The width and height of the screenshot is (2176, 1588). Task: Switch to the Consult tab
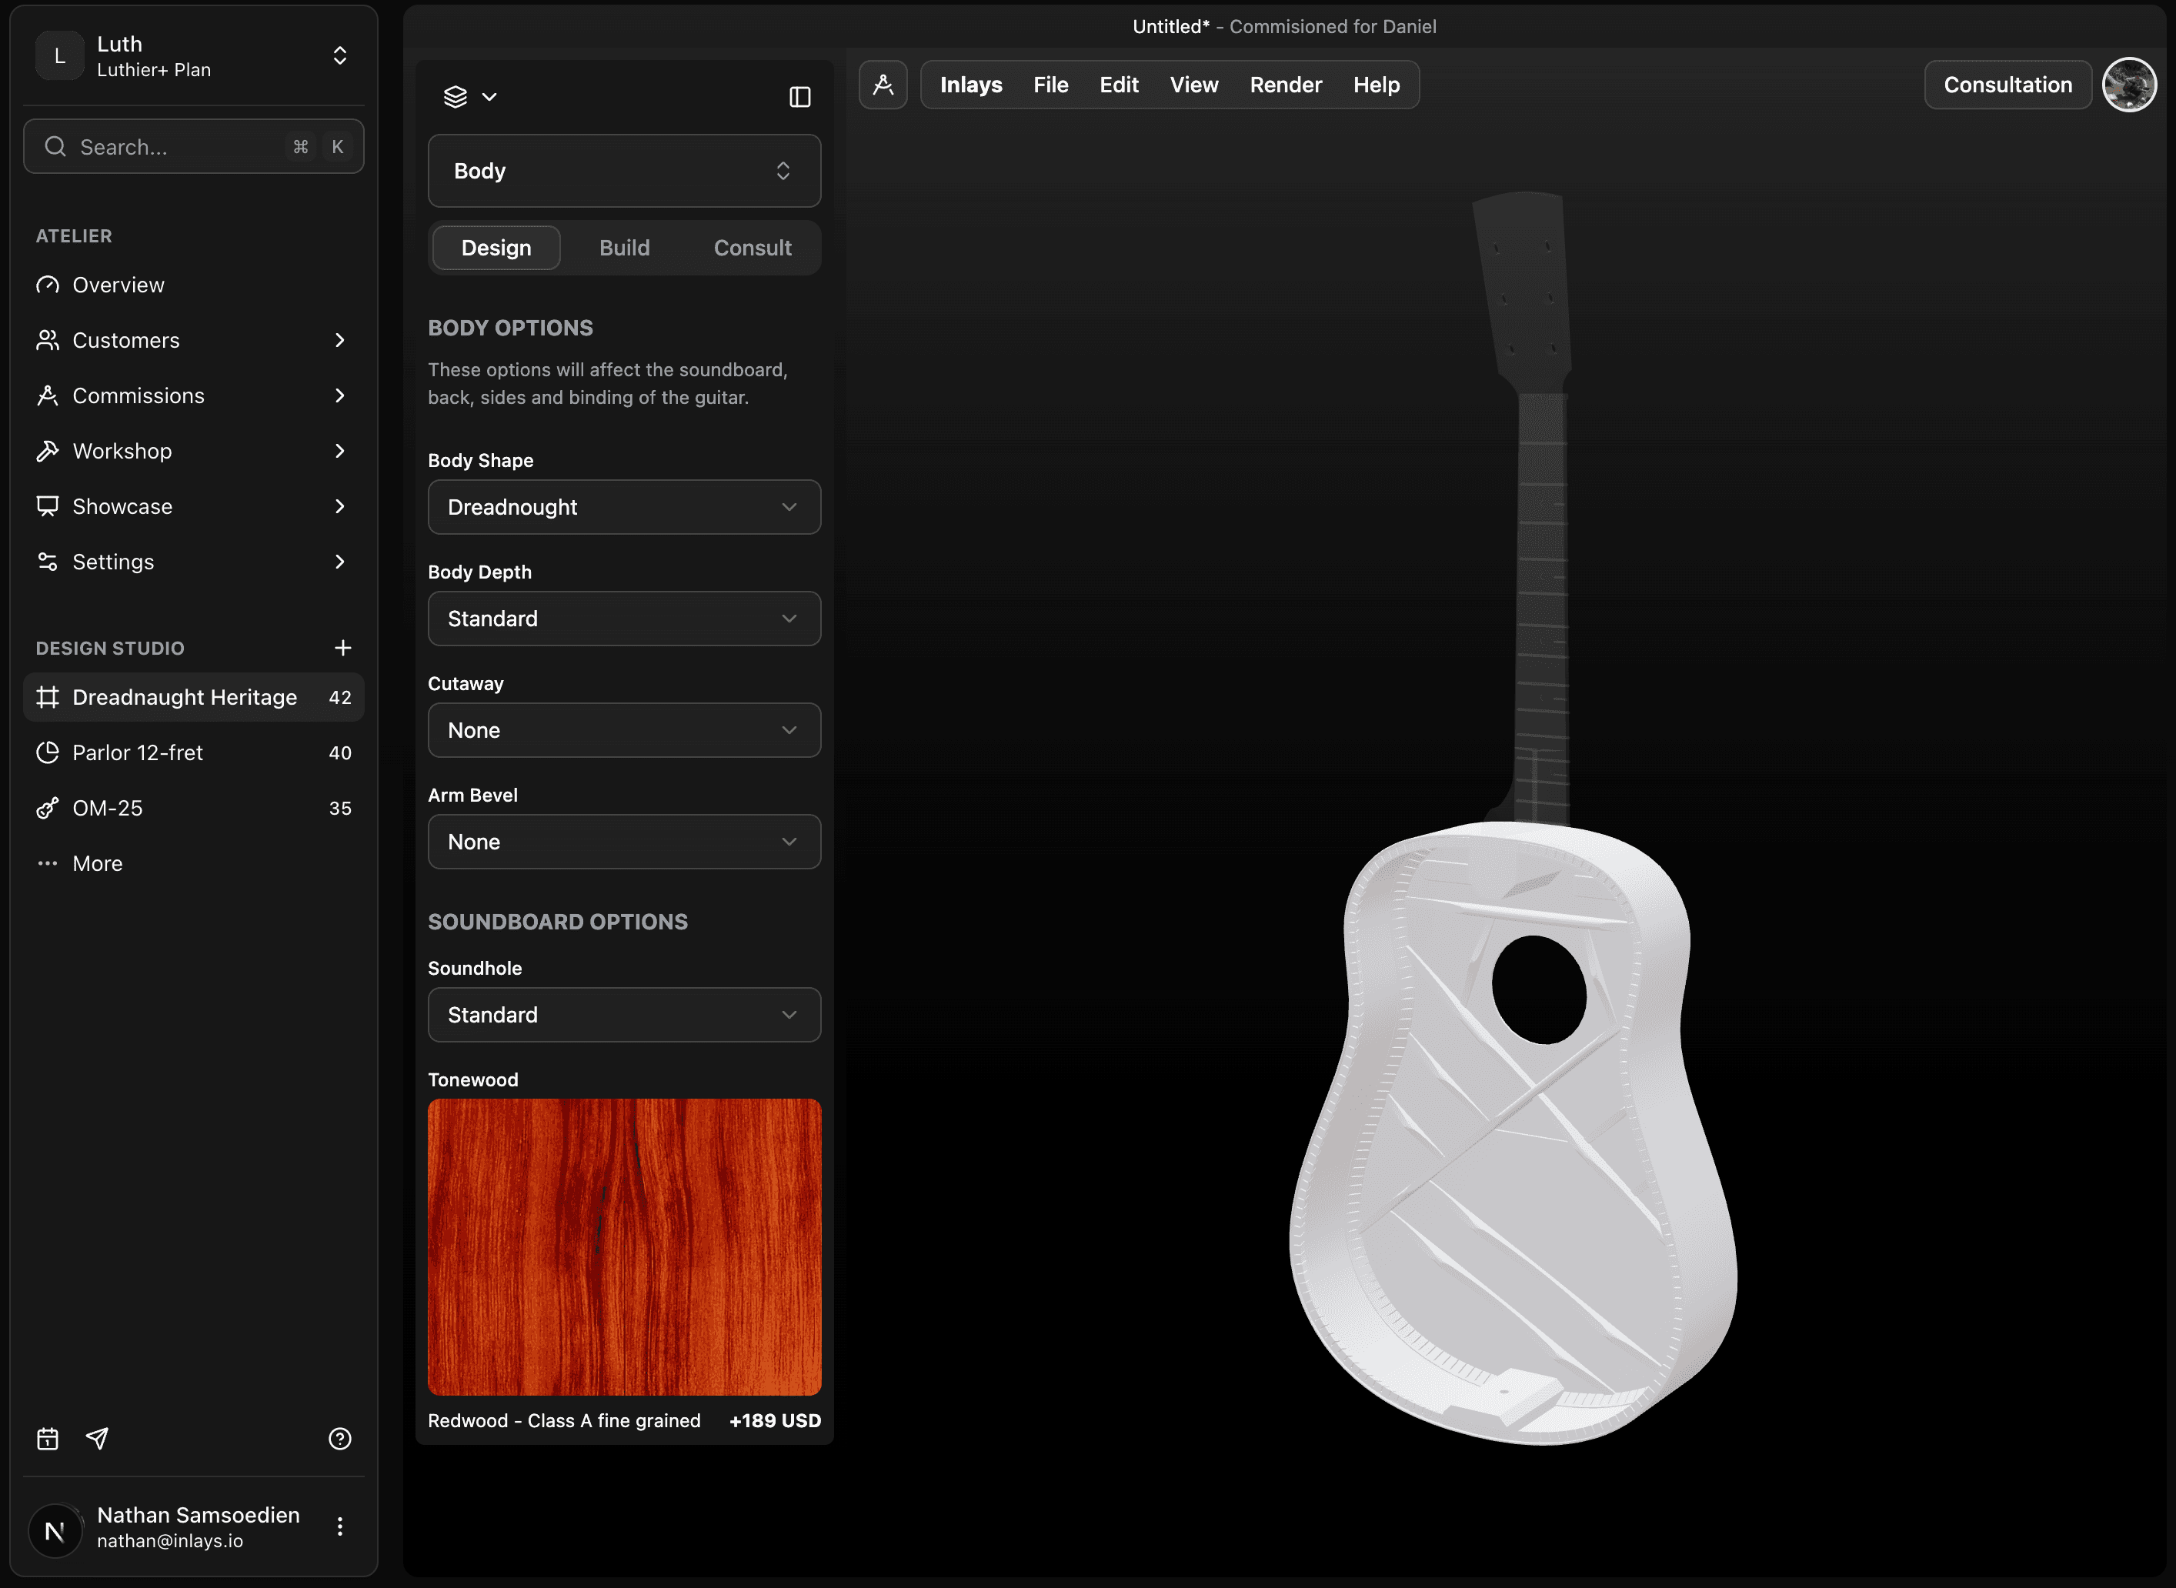[752, 248]
